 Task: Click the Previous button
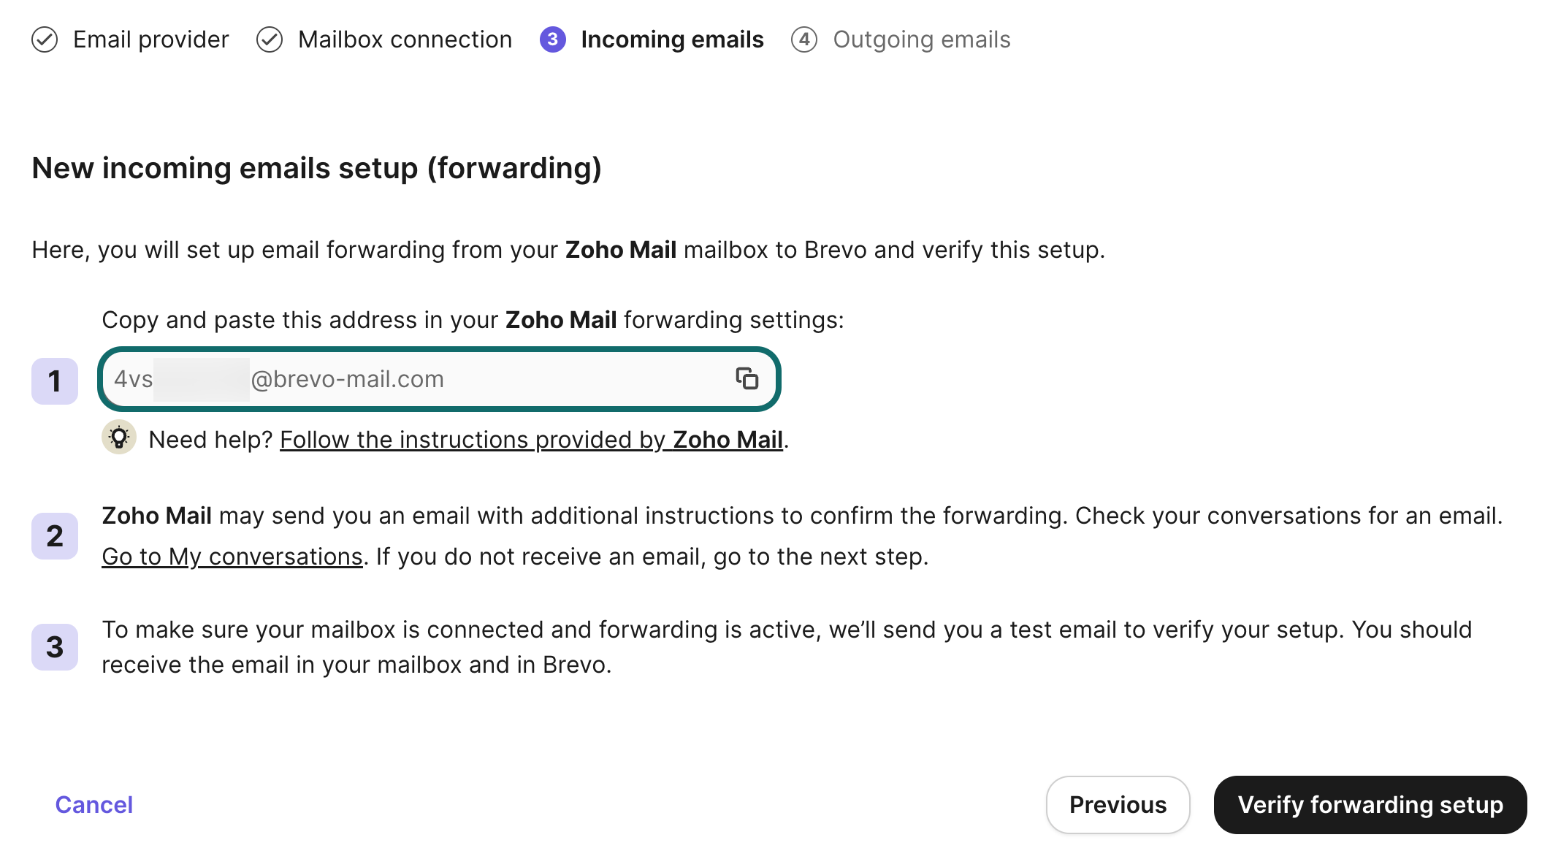click(1118, 805)
